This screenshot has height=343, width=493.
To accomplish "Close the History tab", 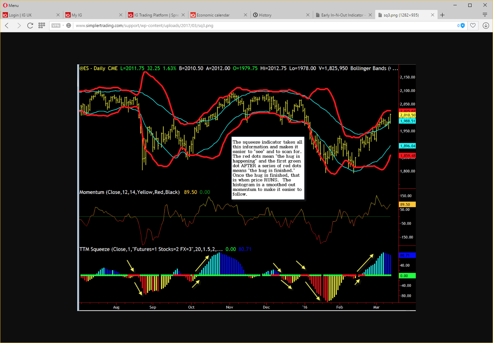I will (308, 15).
